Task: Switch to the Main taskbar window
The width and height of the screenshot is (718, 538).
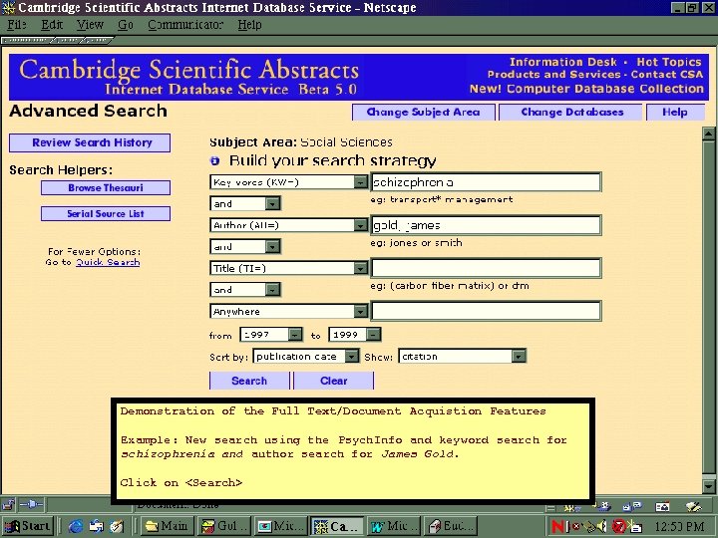Action: tap(168, 526)
